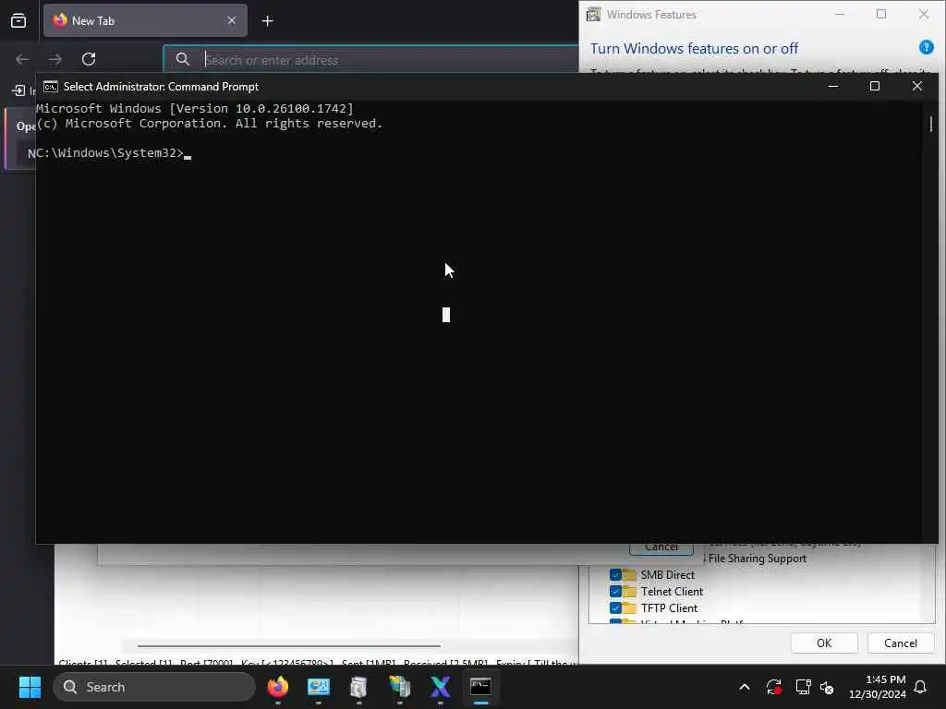The width and height of the screenshot is (946, 709).
Task: Open Windows Features help icon
Action: tap(926, 47)
